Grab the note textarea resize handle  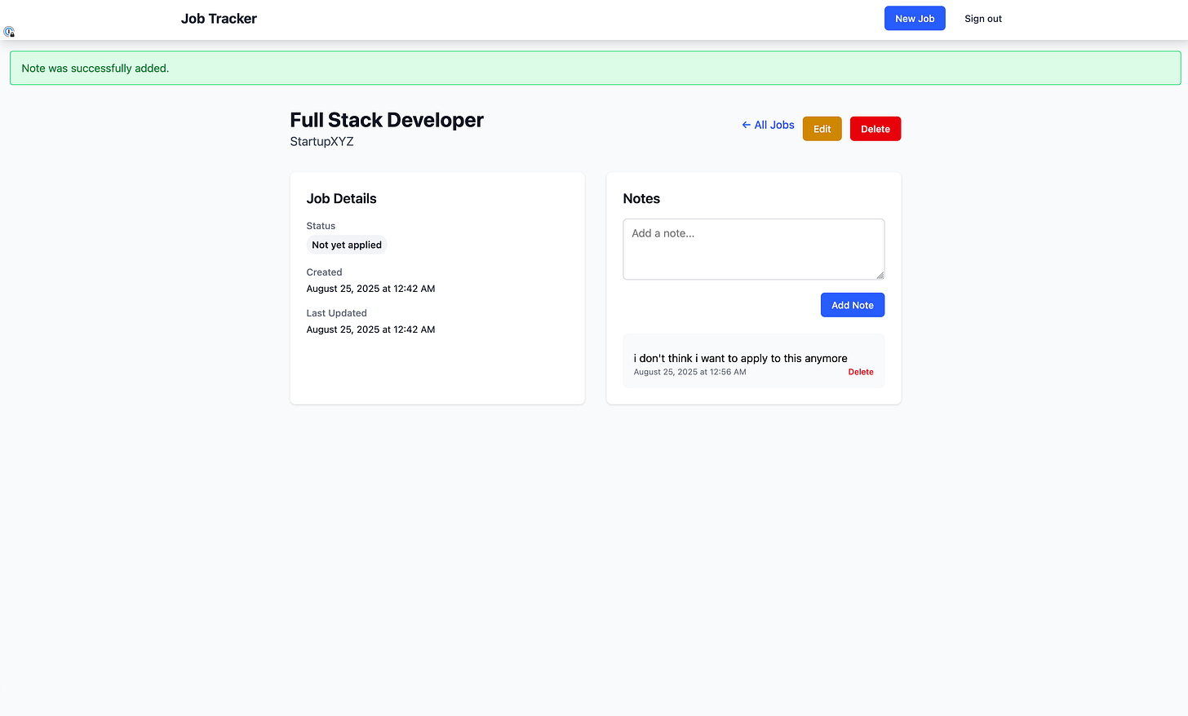tap(880, 275)
